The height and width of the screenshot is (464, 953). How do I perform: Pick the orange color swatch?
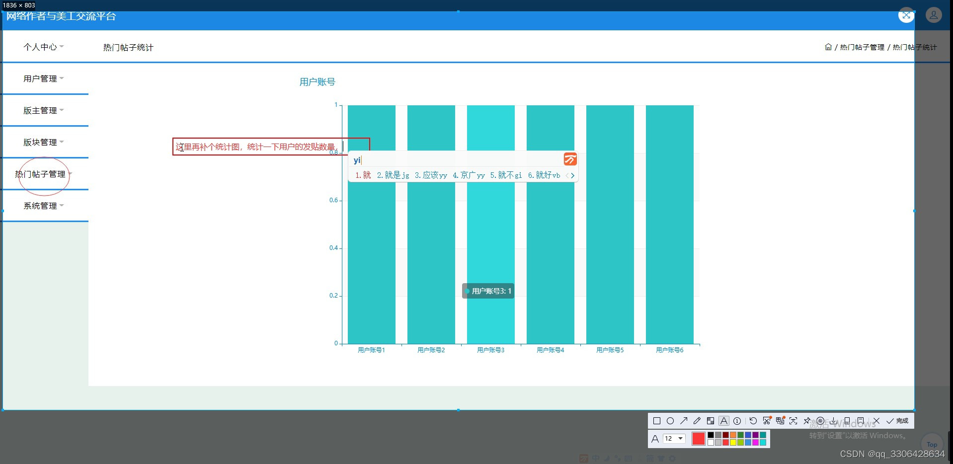pos(733,435)
